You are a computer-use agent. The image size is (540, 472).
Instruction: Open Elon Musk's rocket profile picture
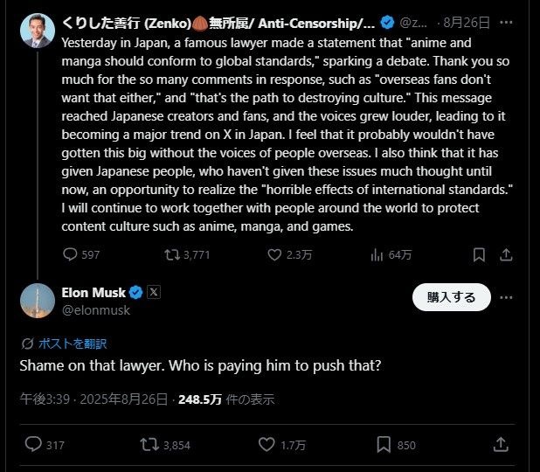coord(38,302)
